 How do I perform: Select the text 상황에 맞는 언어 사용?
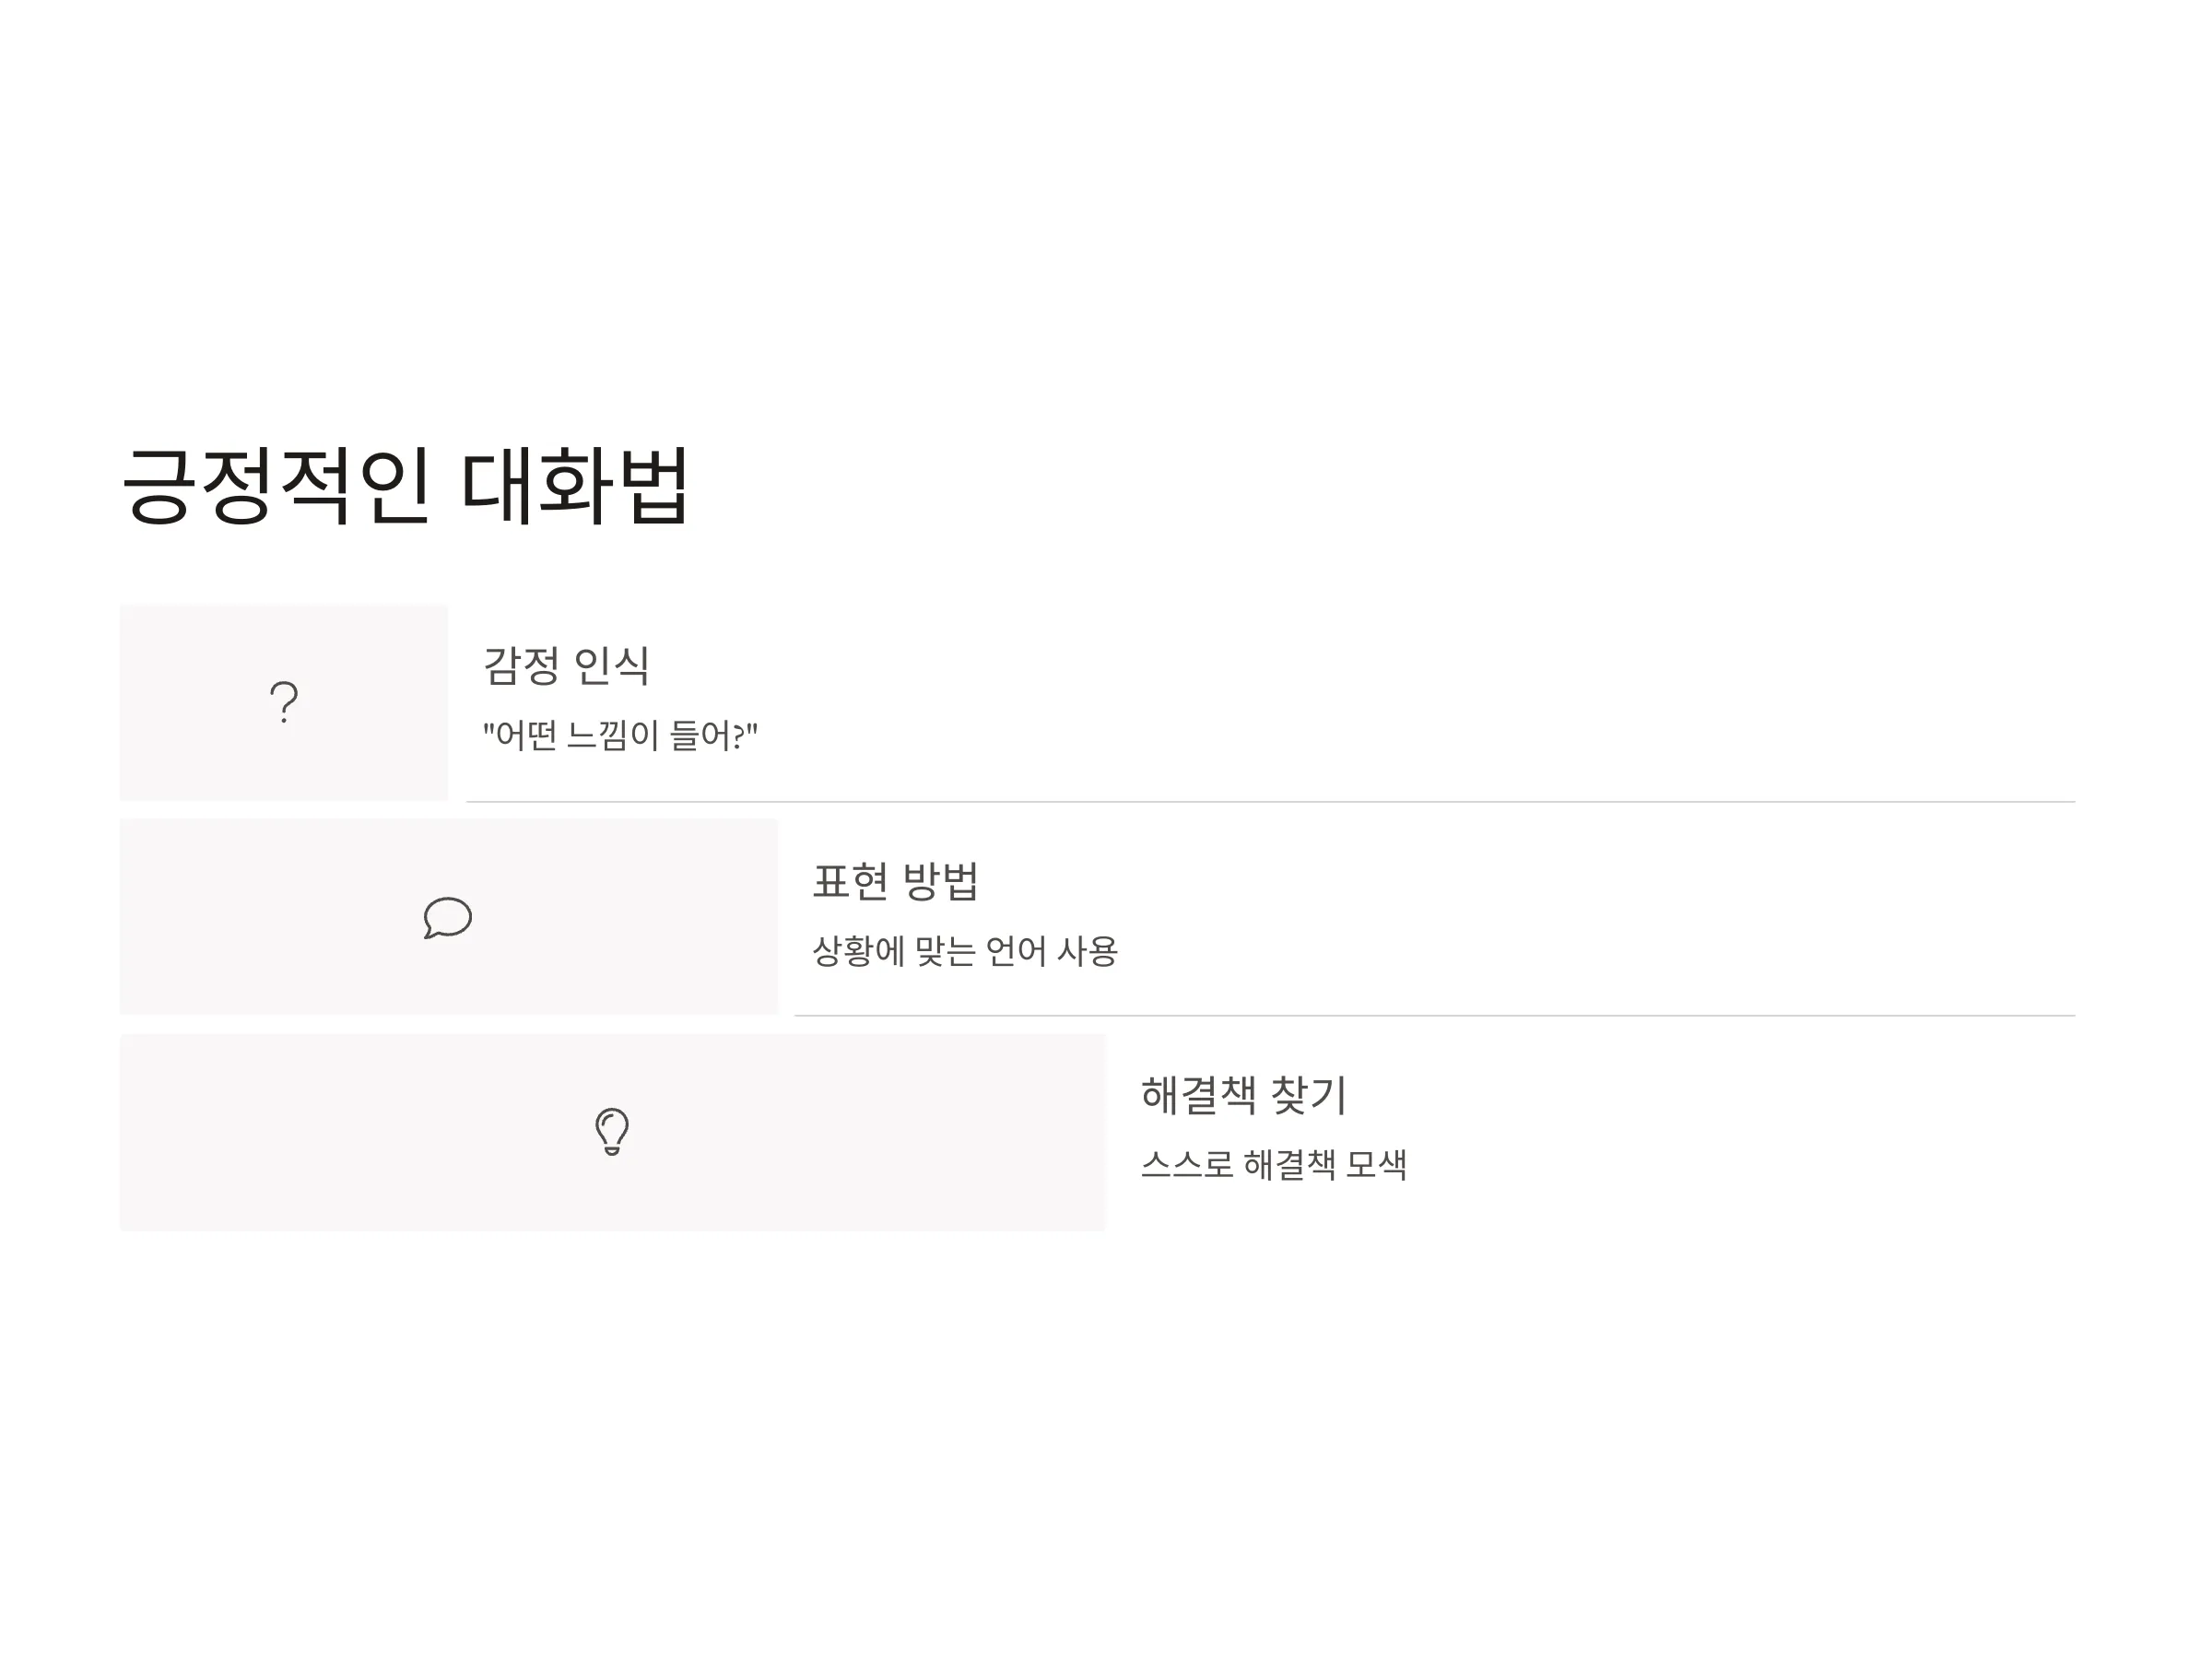965,951
